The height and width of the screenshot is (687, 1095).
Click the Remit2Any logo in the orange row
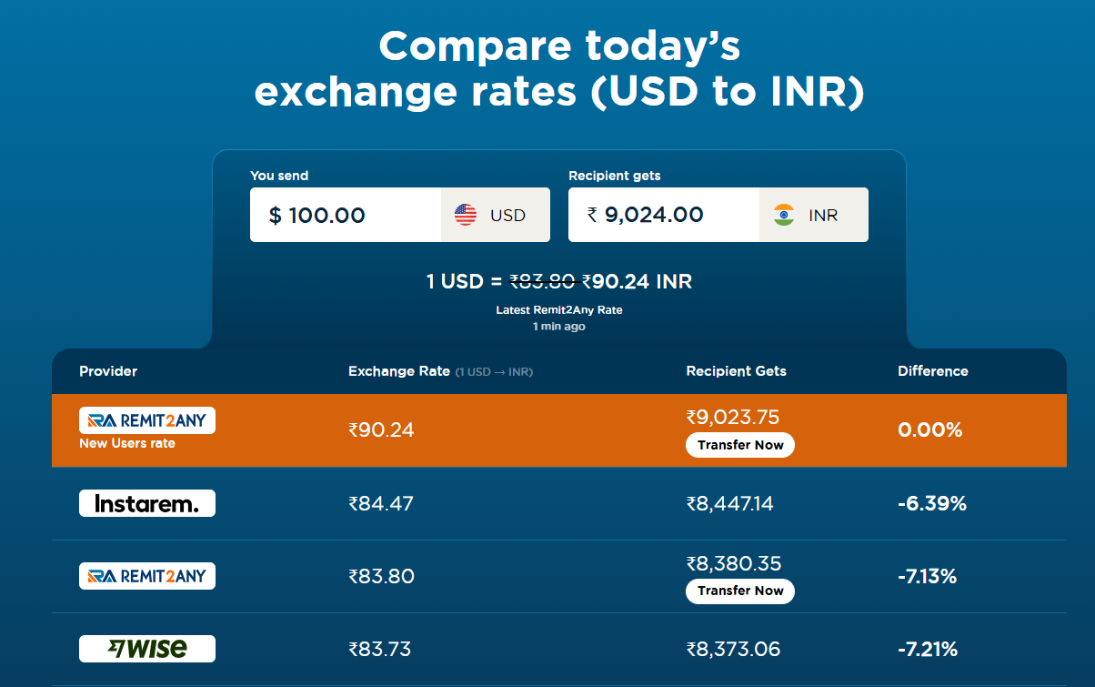click(x=147, y=420)
